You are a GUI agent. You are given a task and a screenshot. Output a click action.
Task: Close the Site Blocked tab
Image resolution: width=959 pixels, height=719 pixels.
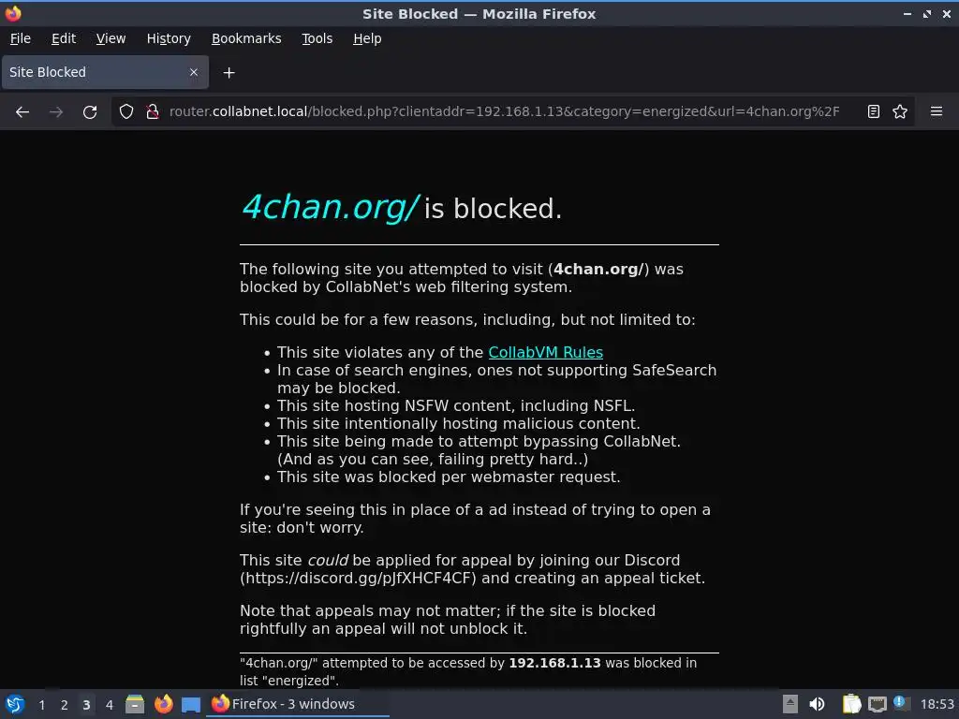[x=193, y=72]
